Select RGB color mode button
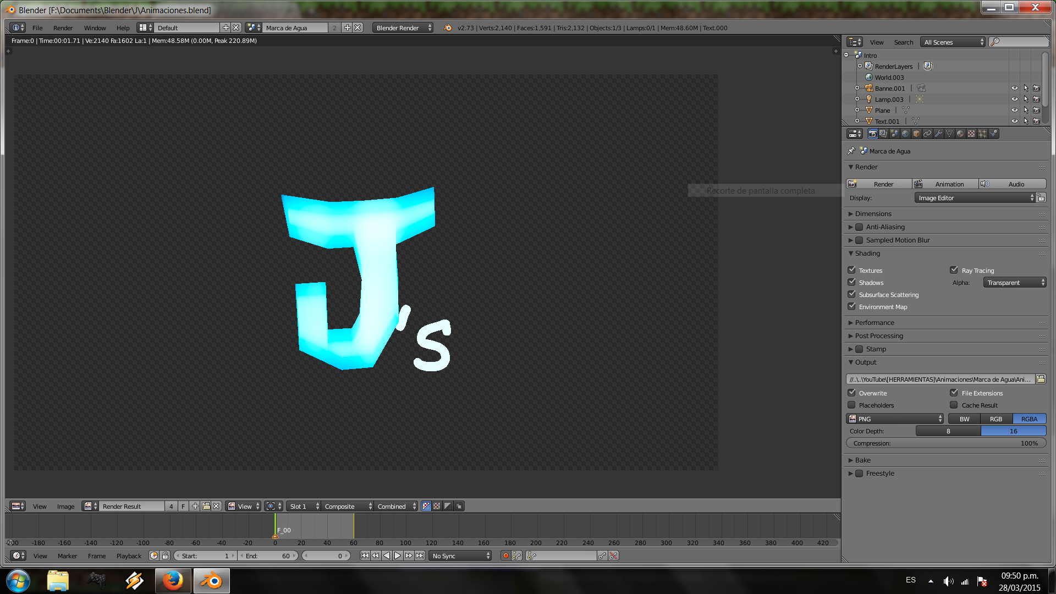The image size is (1056, 594). tap(996, 419)
